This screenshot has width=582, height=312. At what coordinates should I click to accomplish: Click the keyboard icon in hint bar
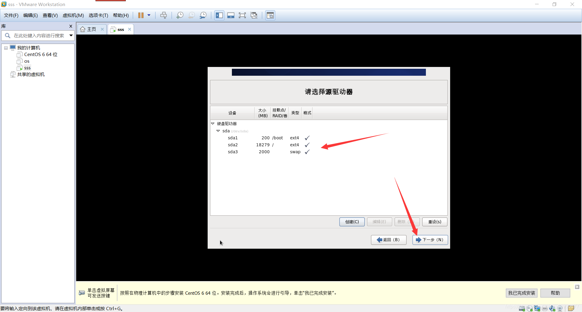[82, 293]
